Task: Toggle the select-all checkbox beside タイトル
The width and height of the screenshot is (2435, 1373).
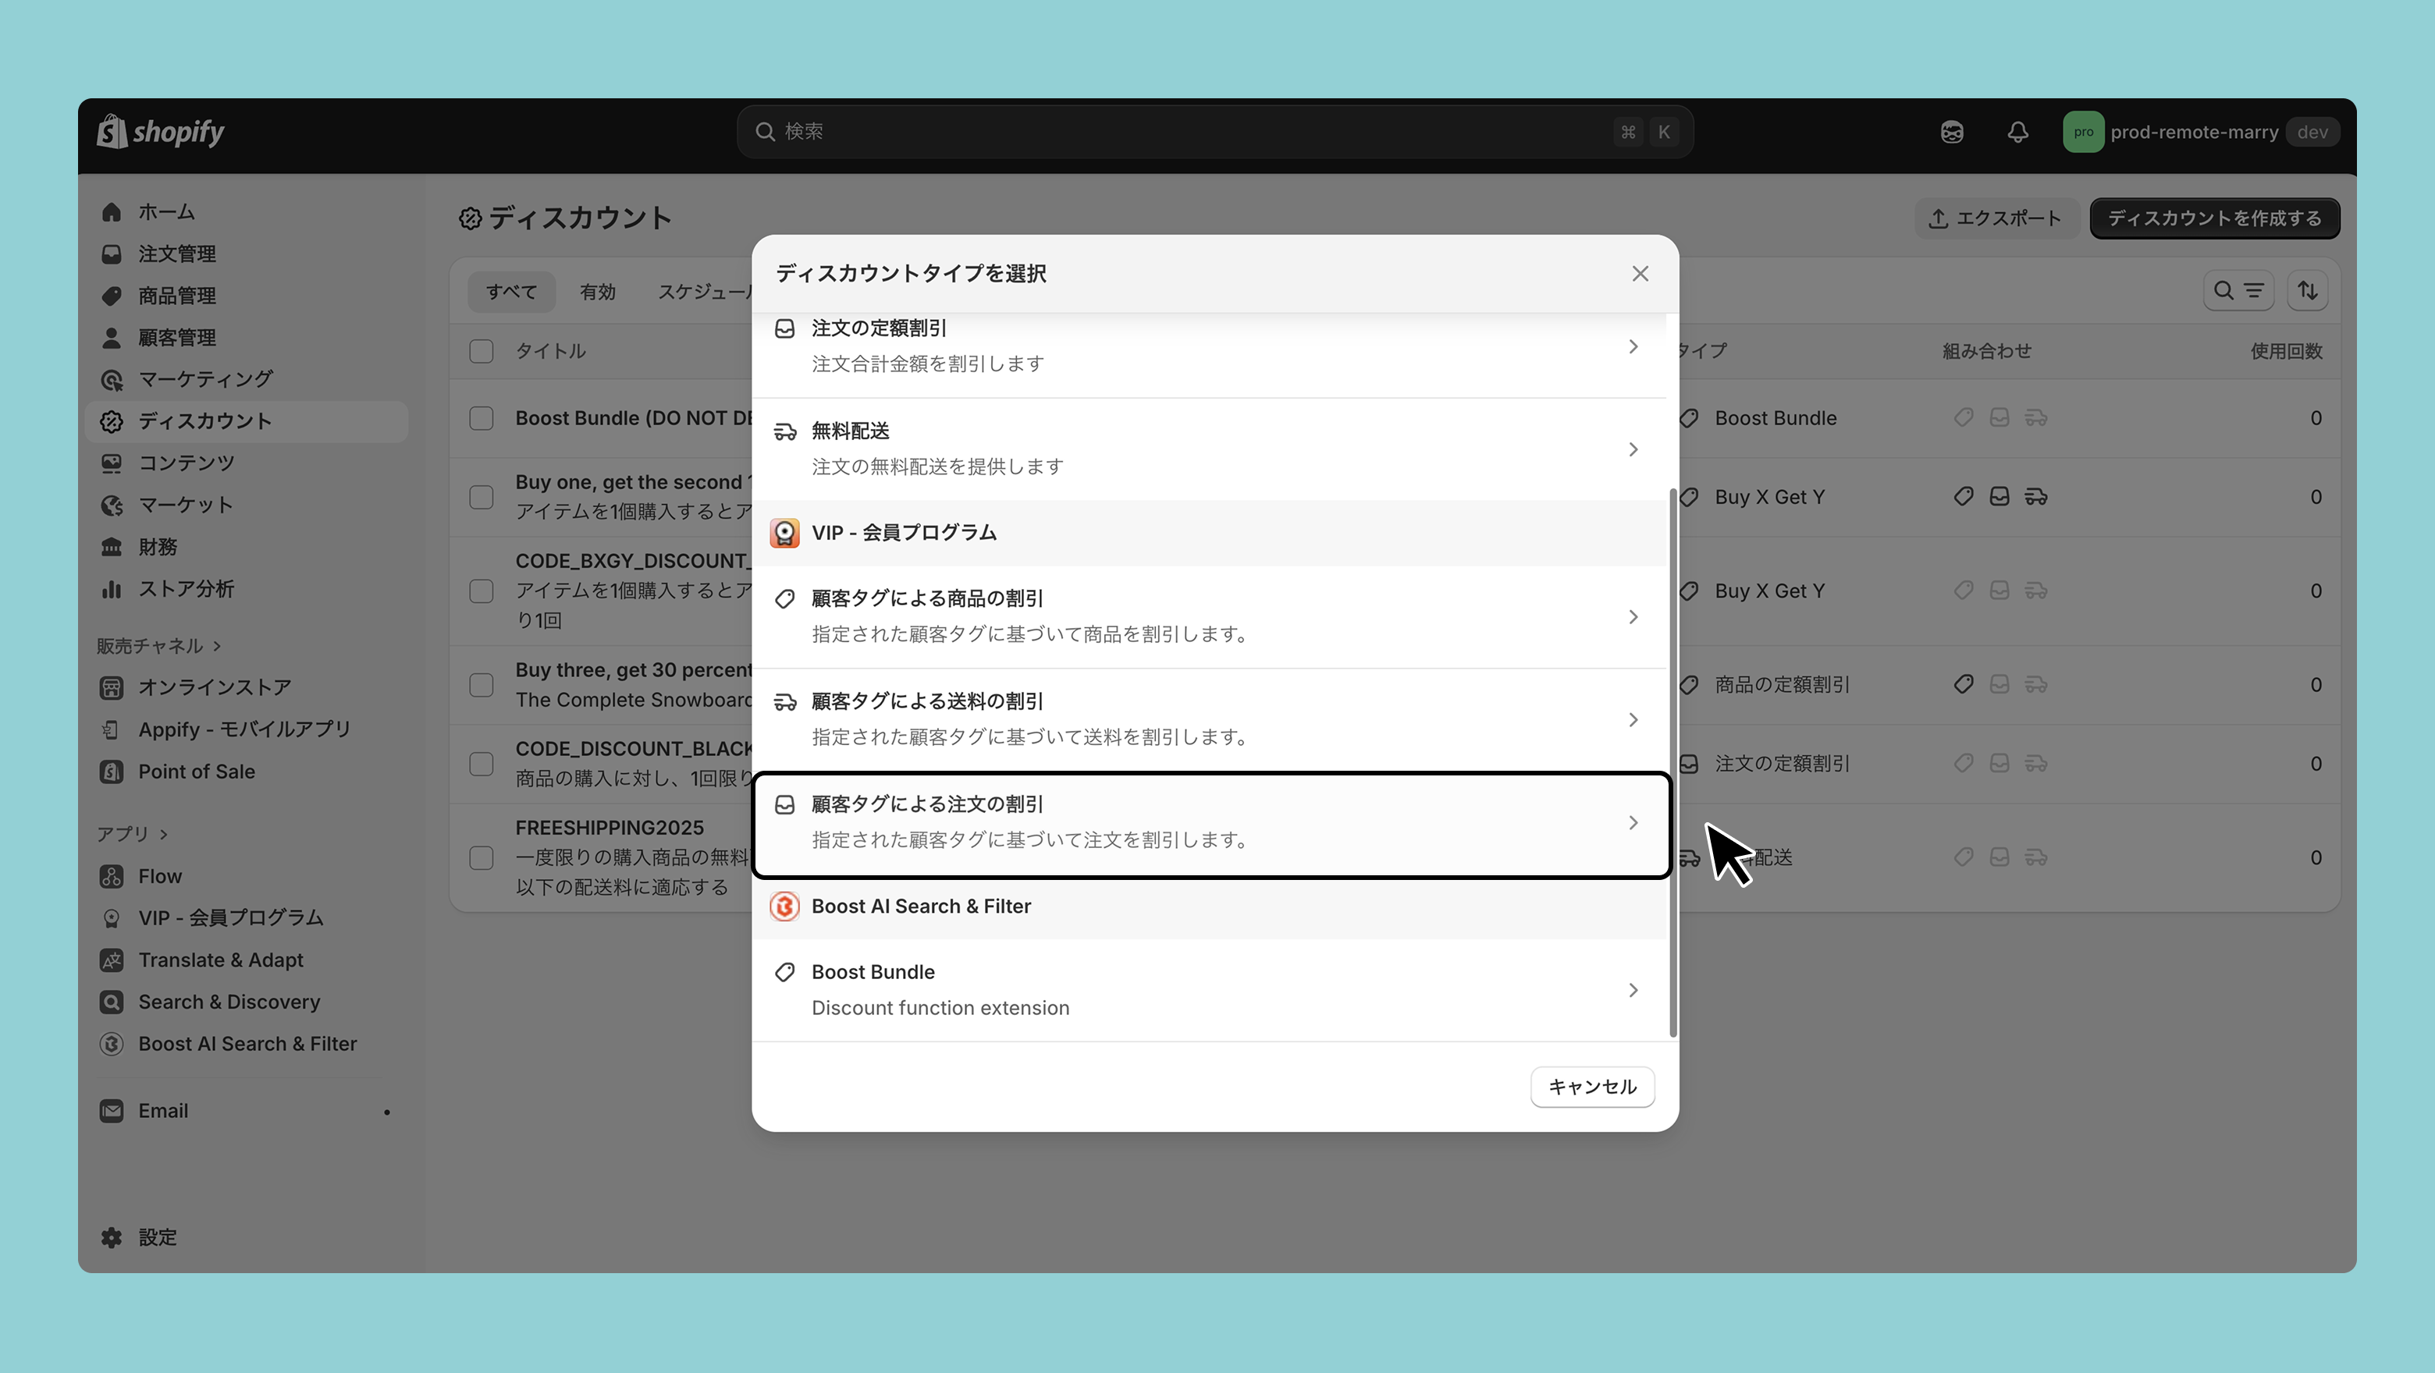Action: coord(481,352)
